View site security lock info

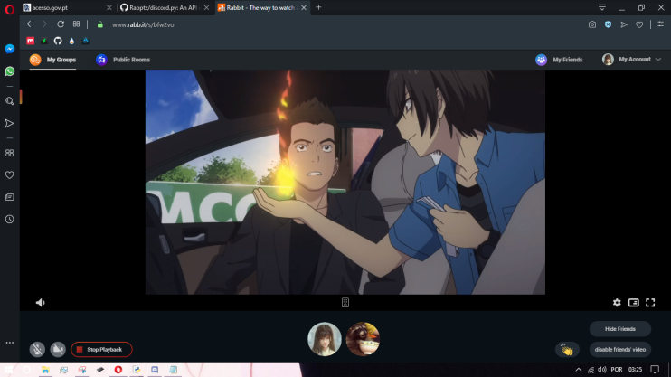[100, 24]
